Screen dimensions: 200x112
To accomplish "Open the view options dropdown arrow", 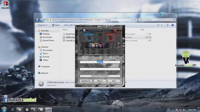I will coord(162,25).
